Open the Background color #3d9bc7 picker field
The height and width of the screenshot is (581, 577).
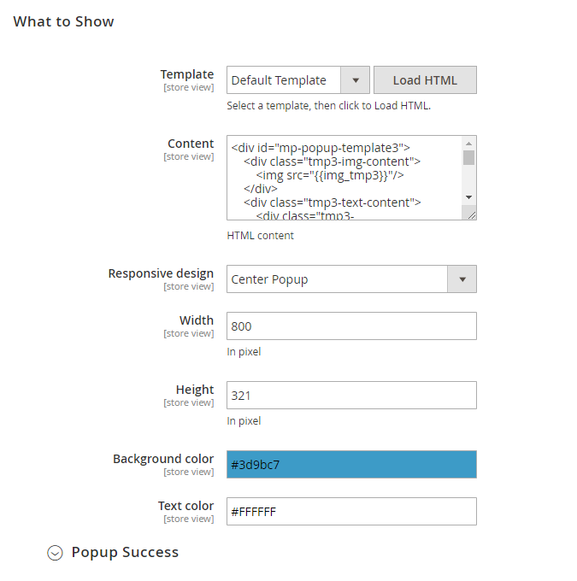click(x=351, y=465)
